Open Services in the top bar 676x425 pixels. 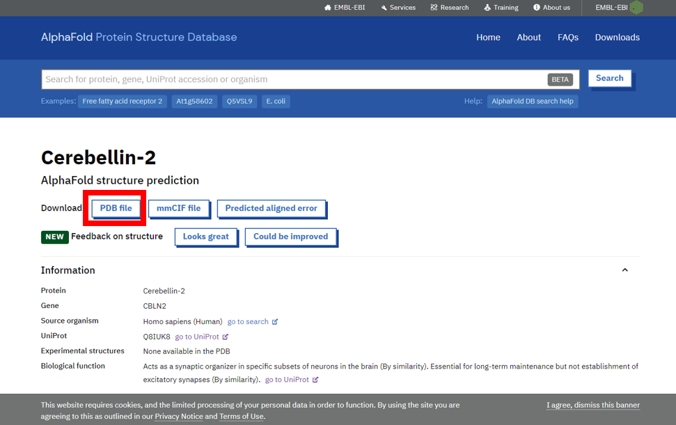[398, 8]
